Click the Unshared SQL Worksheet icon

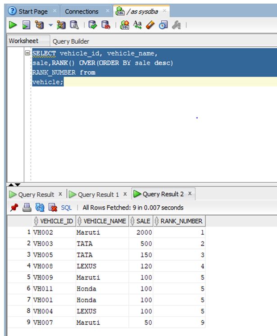[x=124, y=25]
